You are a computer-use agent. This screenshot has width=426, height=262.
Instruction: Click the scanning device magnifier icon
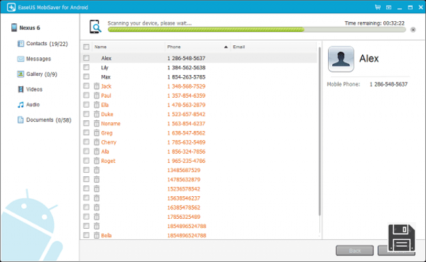point(95,27)
